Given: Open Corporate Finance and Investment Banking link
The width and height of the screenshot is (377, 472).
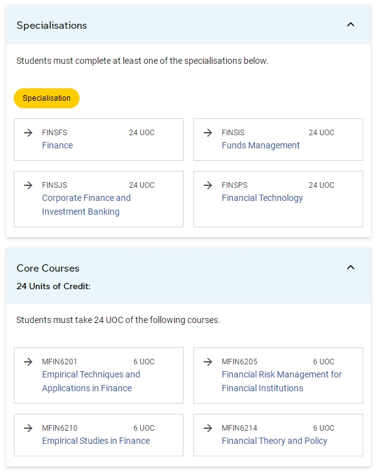Looking at the screenshot, I should point(86,205).
